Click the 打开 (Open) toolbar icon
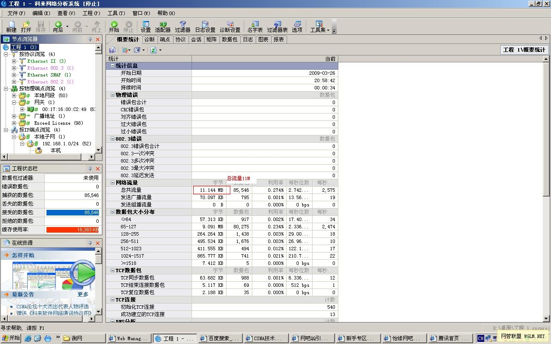 [x=26, y=27]
